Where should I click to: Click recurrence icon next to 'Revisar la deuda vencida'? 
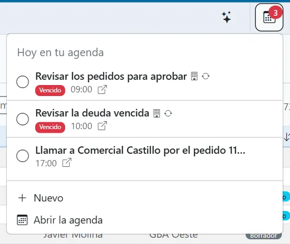point(168,113)
